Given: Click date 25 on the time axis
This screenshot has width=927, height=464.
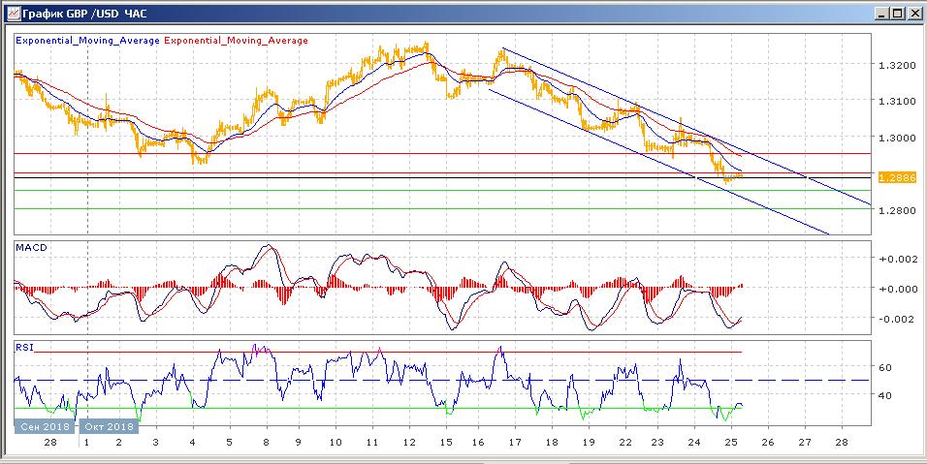Looking at the screenshot, I should coord(730,442).
